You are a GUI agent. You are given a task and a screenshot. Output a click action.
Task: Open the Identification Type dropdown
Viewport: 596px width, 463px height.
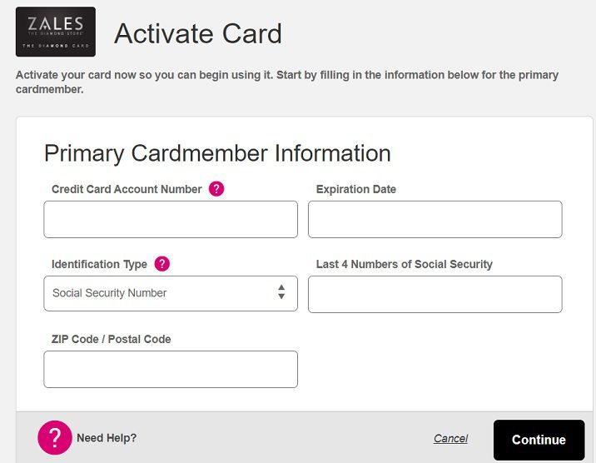170,293
